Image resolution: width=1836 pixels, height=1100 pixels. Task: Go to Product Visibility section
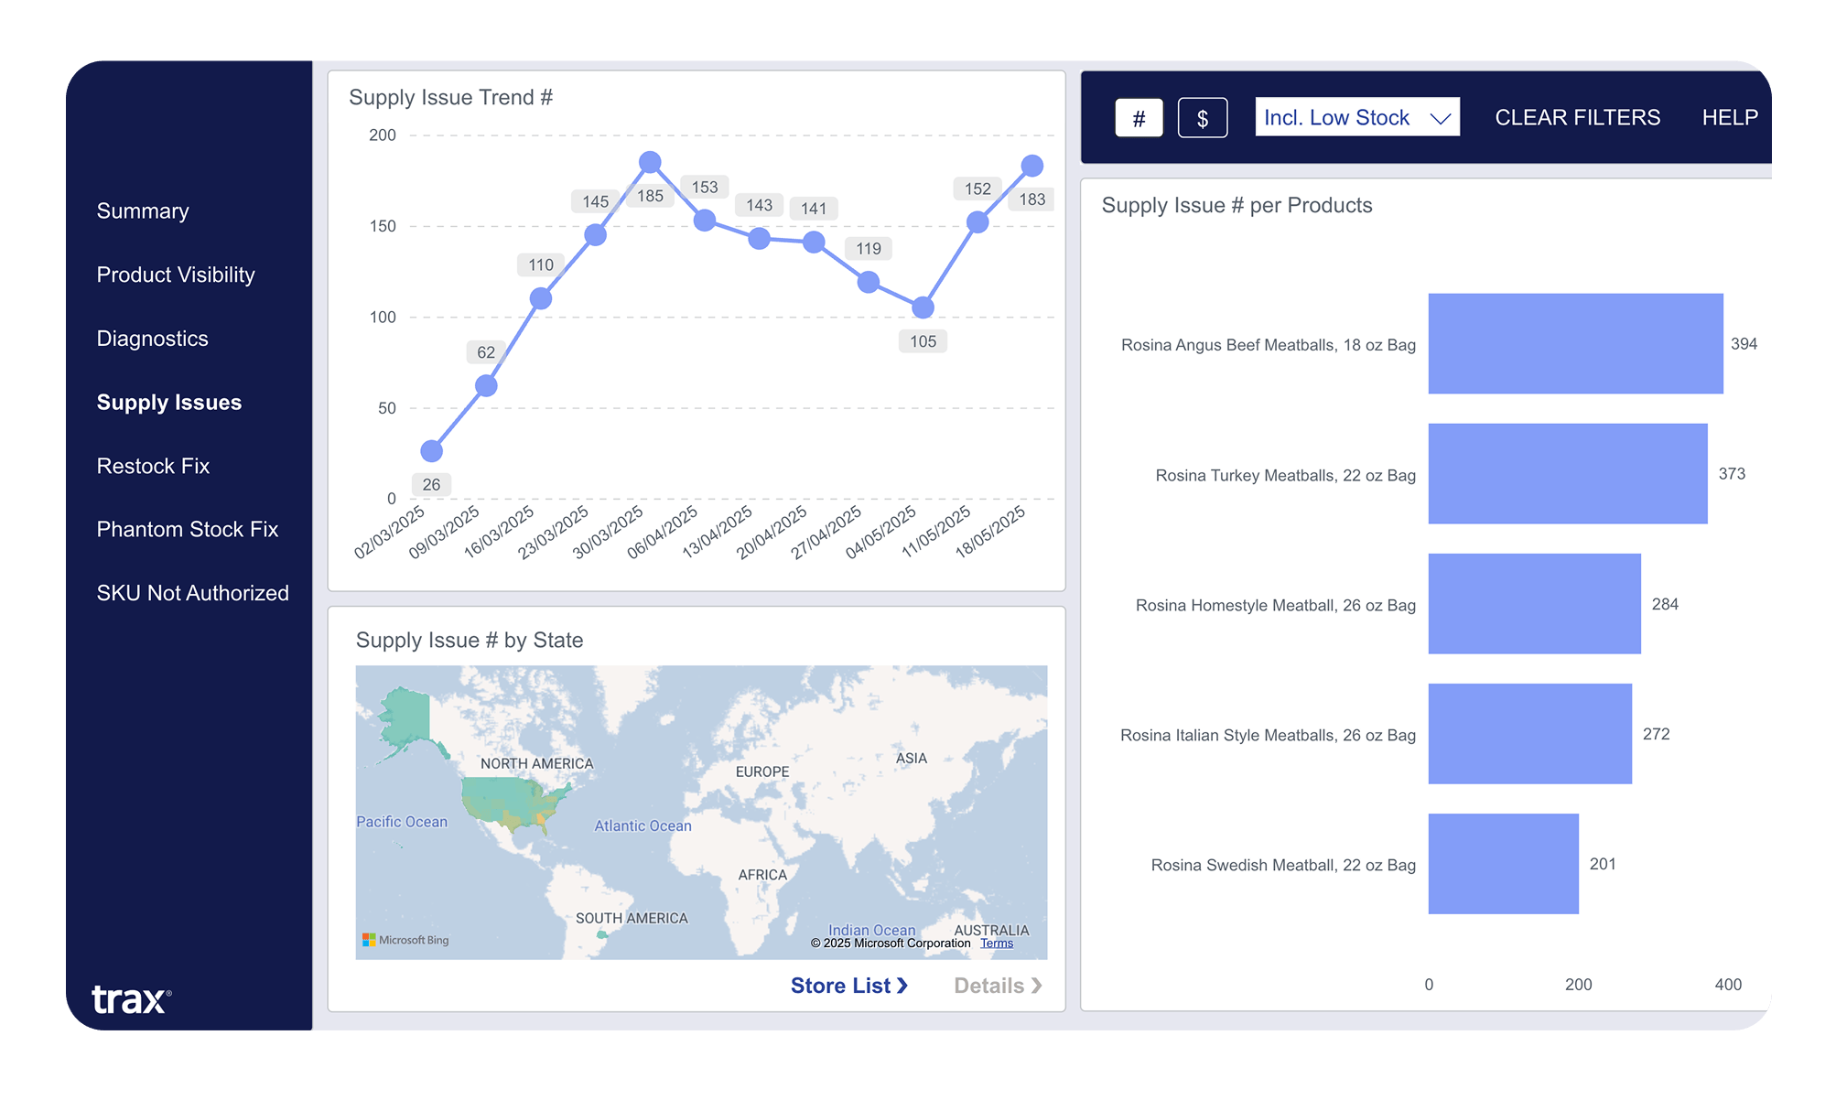[176, 275]
